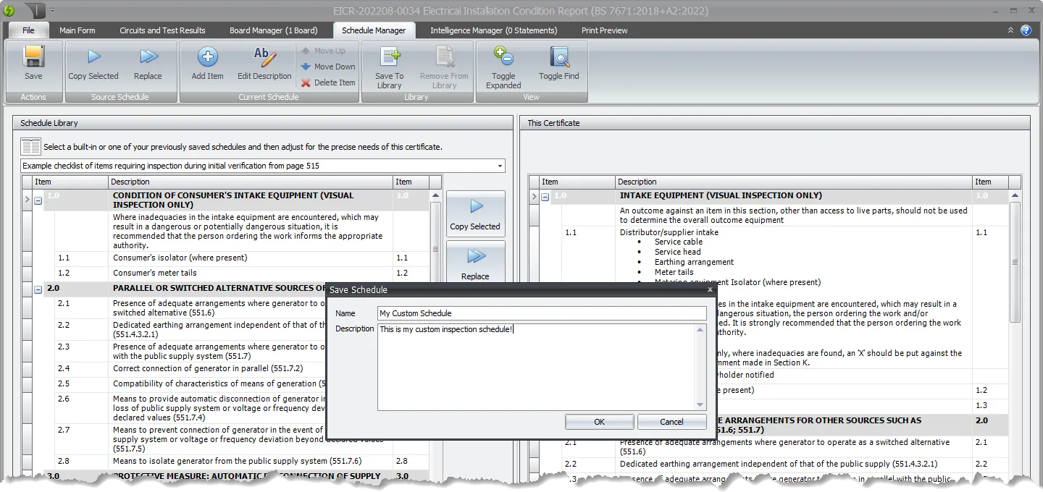Image resolution: width=1043 pixels, height=492 pixels.
Task: Click OK in the Save Schedule dialog
Action: [599, 421]
